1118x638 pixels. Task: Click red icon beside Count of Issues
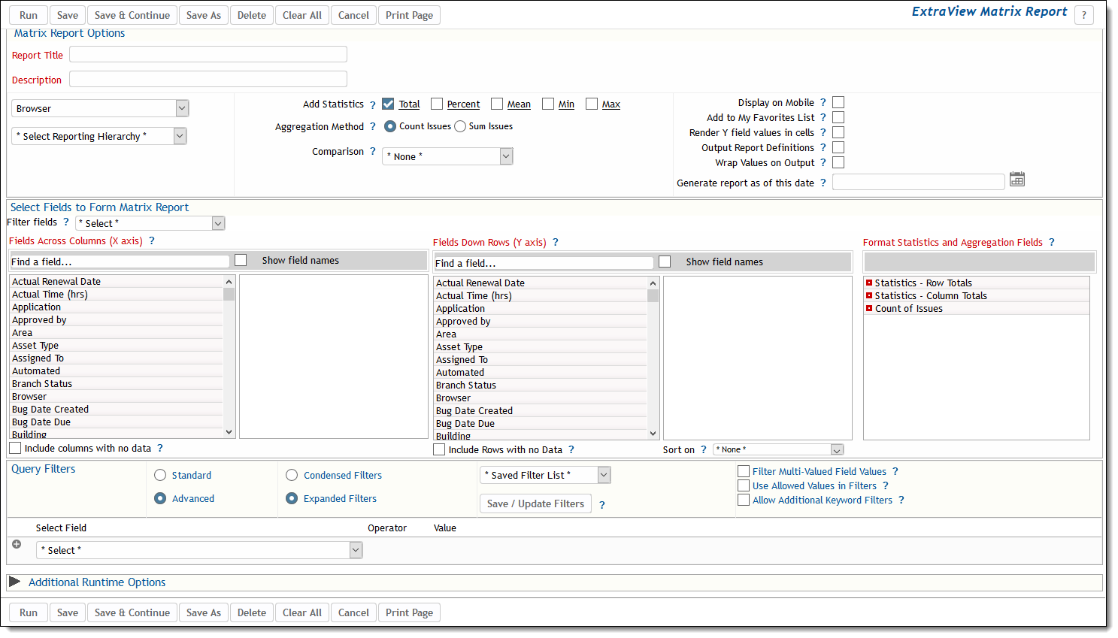pos(869,308)
